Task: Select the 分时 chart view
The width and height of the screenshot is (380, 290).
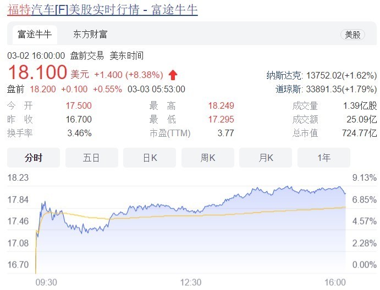Action: click(34, 158)
